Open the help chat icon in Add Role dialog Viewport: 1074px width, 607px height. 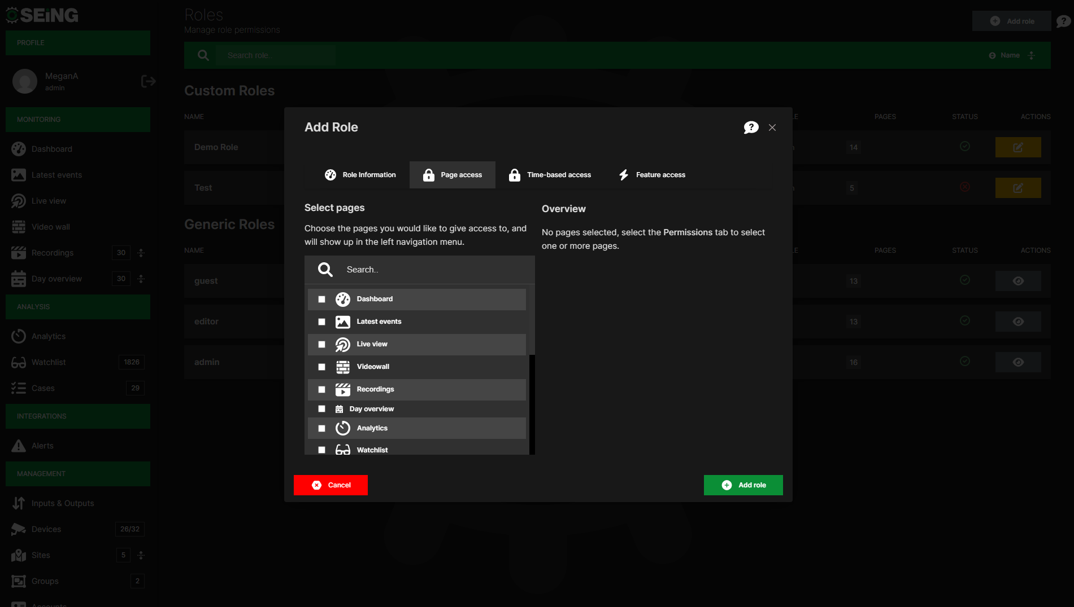751,127
